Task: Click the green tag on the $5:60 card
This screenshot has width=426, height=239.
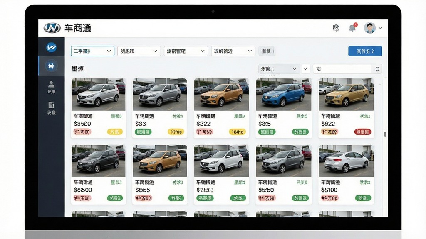Action: click(300, 198)
